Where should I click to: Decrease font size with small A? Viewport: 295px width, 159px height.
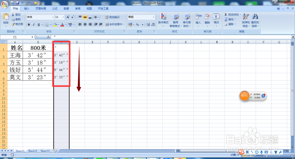pyautogui.click(x=73, y=17)
